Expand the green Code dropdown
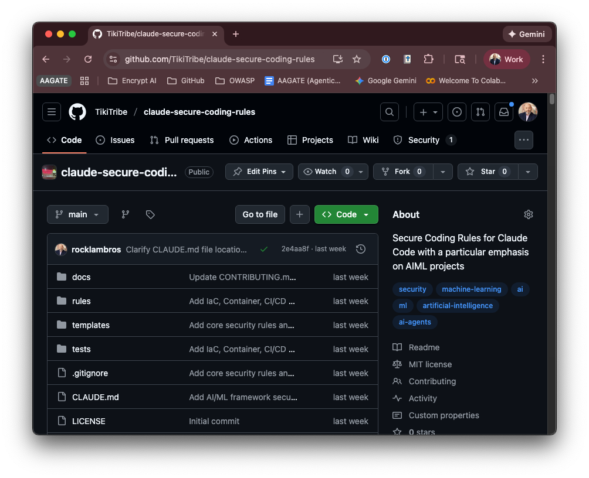 346,214
